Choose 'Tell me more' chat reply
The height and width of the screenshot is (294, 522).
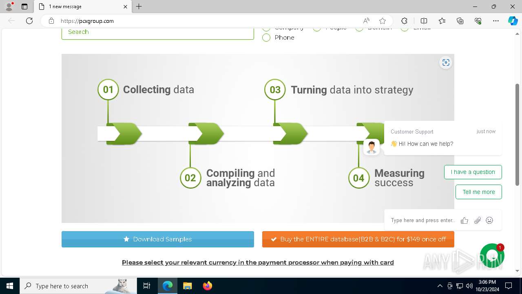[479, 192]
